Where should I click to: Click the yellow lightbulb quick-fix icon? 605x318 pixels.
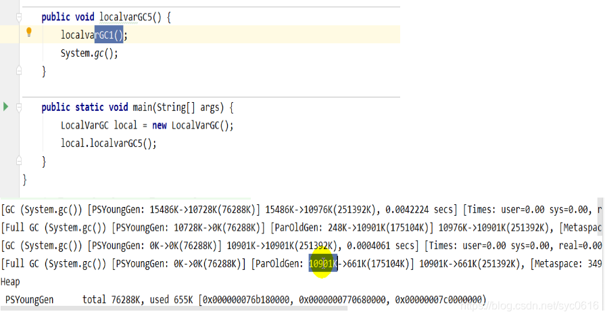click(x=29, y=32)
